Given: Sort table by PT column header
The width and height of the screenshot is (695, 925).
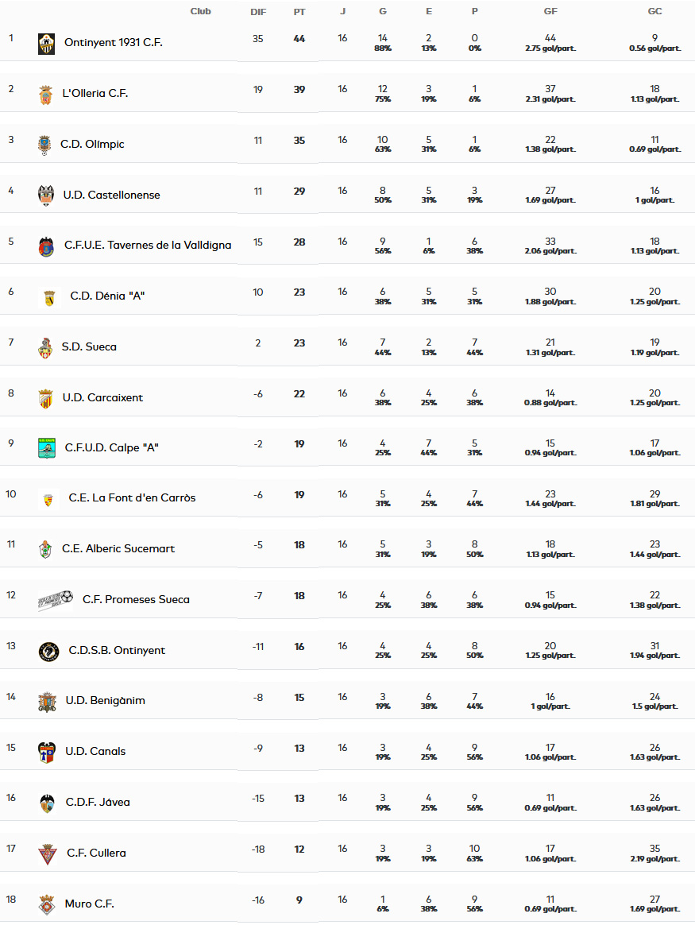Looking at the screenshot, I should click(x=299, y=12).
